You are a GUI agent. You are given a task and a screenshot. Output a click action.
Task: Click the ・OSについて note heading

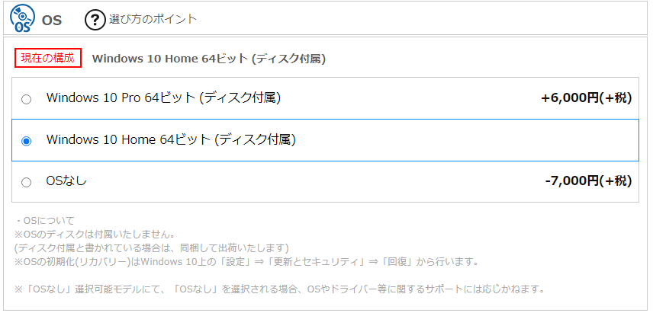click(44, 221)
